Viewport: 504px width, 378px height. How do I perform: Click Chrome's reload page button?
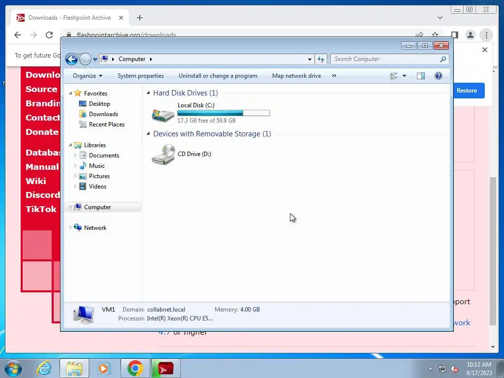[x=49, y=35]
